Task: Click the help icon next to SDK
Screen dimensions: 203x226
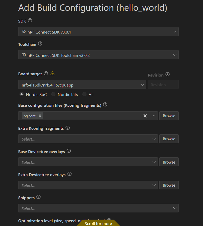Action: click(30, 20)
